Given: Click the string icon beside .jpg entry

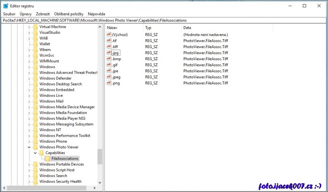Looking at the screenshot, I should point(109,53).
